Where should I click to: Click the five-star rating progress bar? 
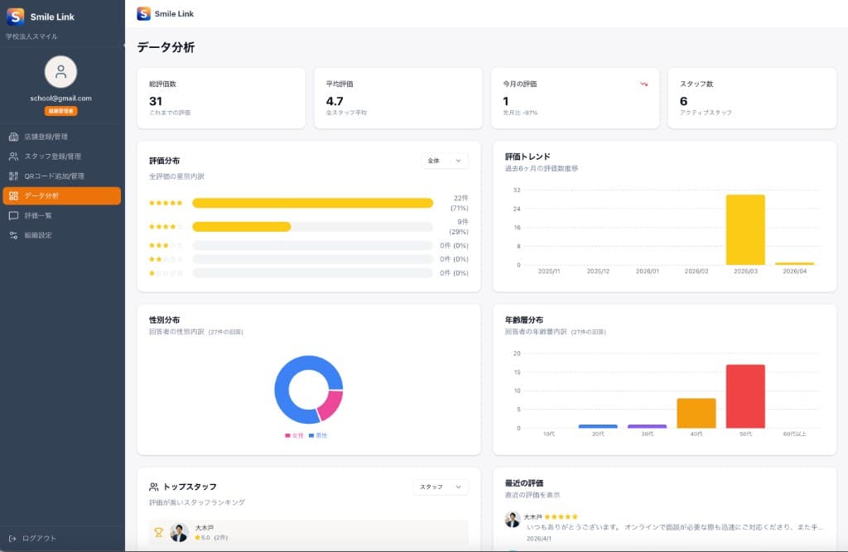tap(312, 203)
